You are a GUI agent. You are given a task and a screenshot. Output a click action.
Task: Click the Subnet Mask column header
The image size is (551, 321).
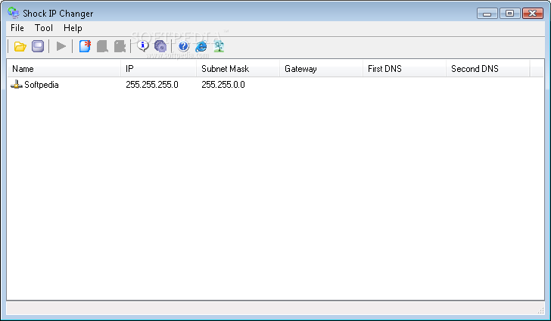238,69
